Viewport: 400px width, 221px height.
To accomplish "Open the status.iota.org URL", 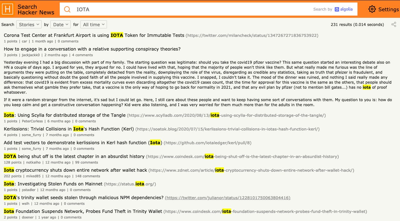I will click(x=130, y=184).
